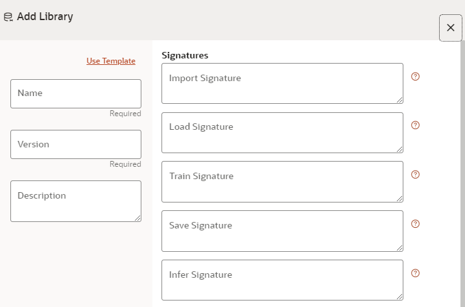The image size is (465, 307).
Task: Focus the Name input field
Action: [x=76, y=93]
